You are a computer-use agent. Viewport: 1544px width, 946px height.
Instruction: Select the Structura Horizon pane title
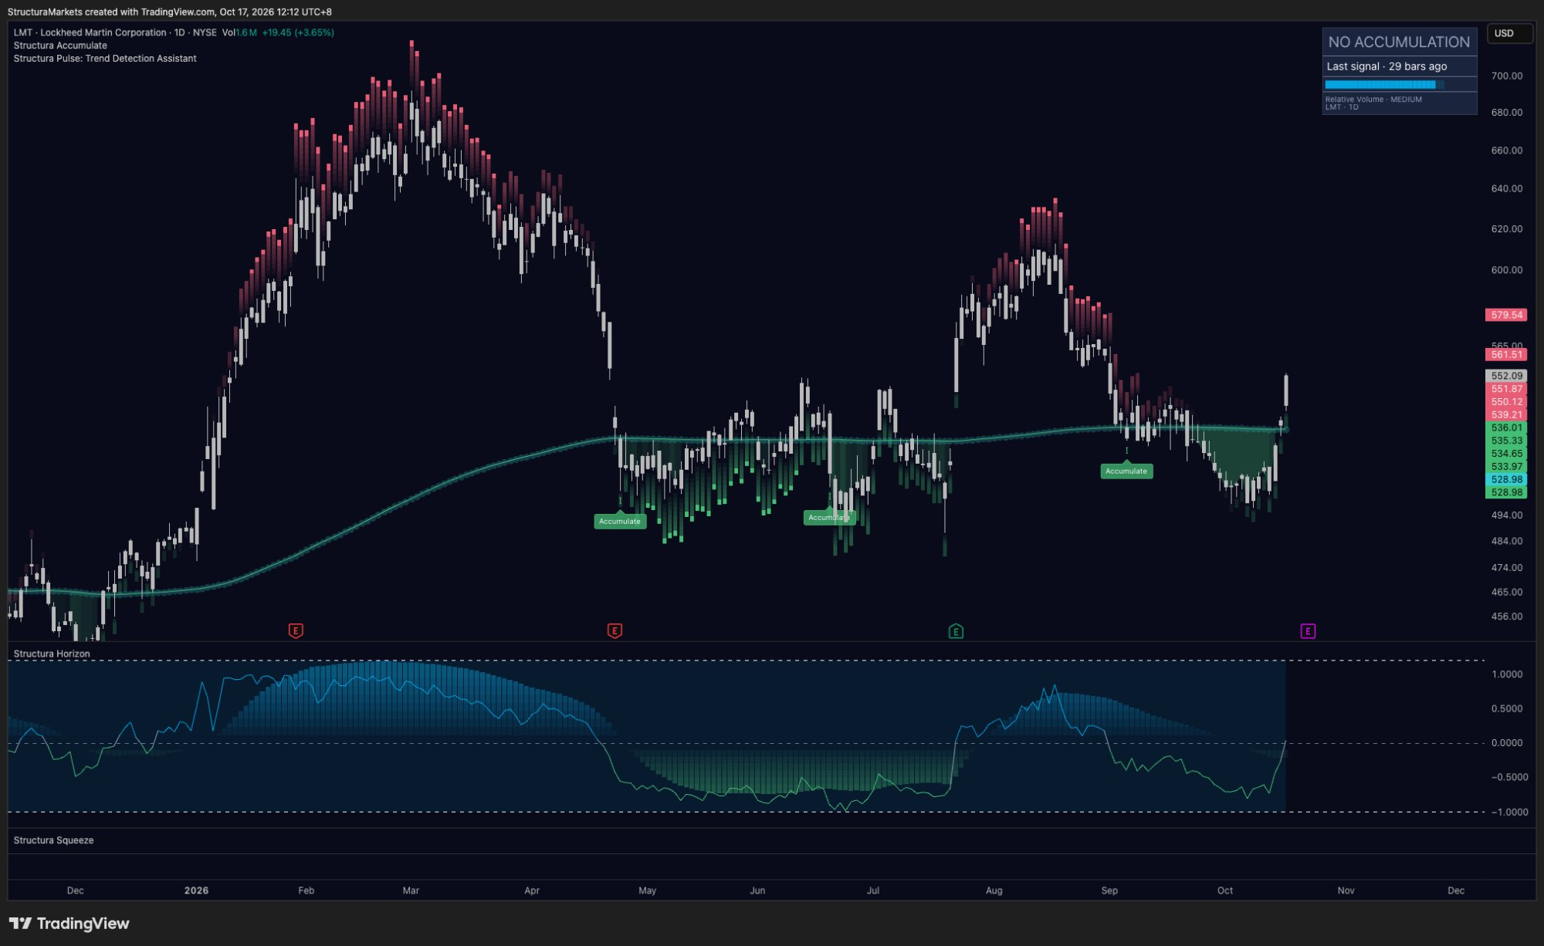tap(52, 654)
